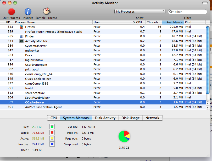Image resolution: width=212 pixels, height=161 pixels.
Task: Sort by the Process Name column header
Action: point(53,22)
